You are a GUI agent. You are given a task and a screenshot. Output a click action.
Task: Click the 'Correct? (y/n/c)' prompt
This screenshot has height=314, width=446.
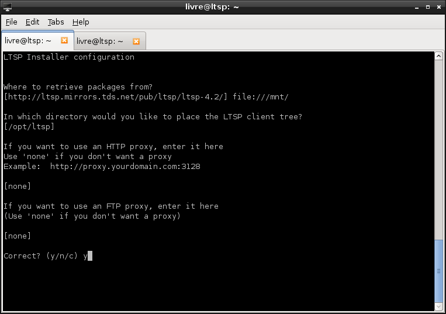pos(40,256)
